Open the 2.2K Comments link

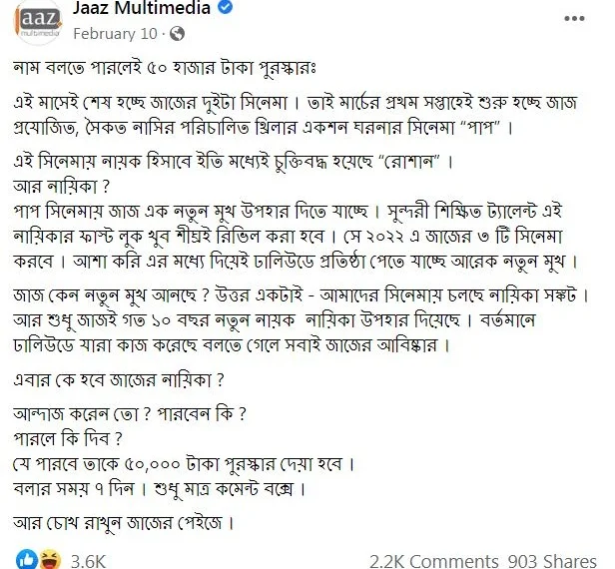click(434, 562)
